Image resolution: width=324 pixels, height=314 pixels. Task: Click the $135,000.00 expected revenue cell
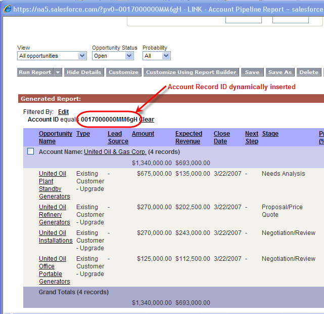coord(193,173)
